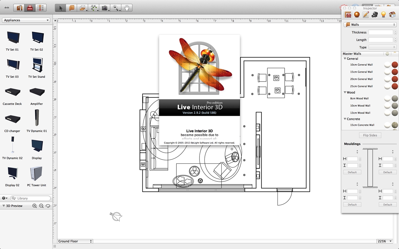Open camera settings tab in Inspector
The image size is (399, 249).
pyautogui.click(x=374, y=15)
